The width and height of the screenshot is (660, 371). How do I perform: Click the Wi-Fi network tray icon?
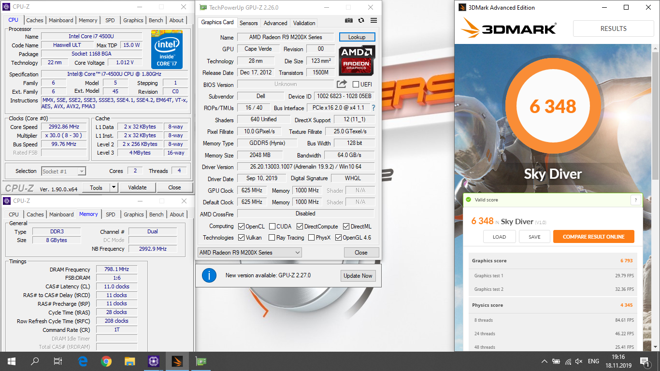pyautogui.click(x=568, y=361)
